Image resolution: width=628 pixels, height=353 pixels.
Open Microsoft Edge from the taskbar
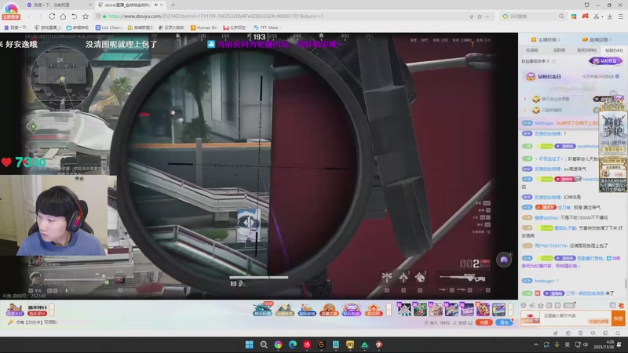point(292,344)
